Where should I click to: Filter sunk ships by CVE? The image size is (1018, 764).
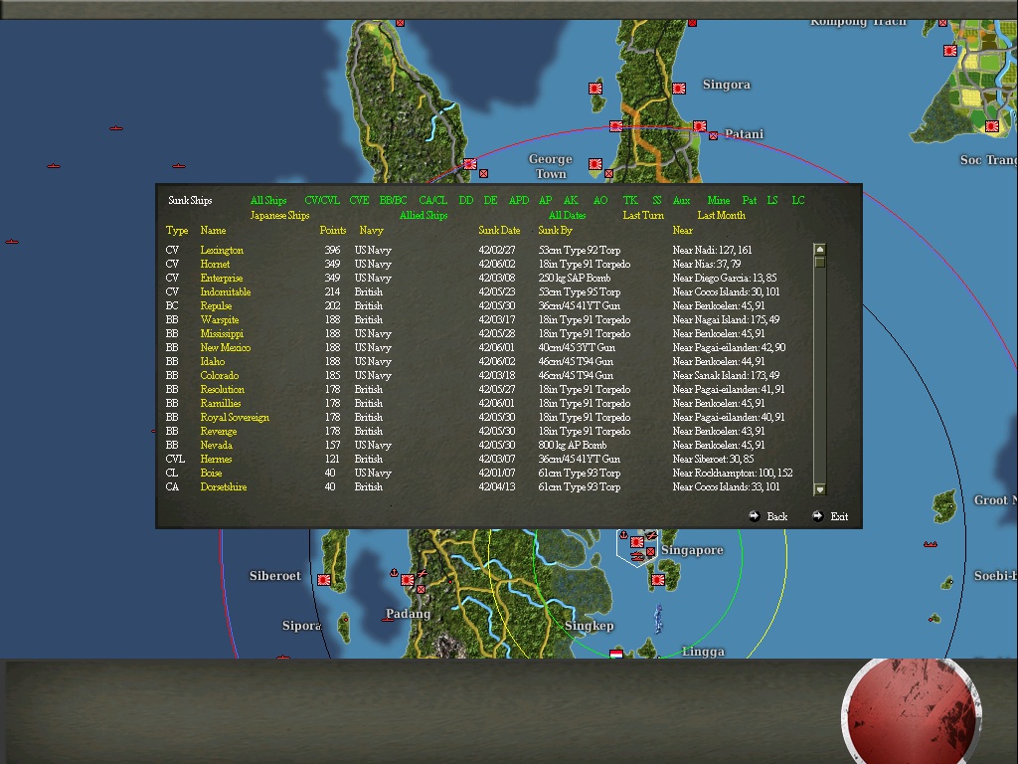click(359, 200)
